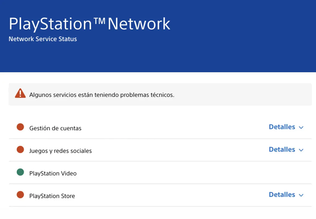Select the 'Gestión de cuentas' service label
This screenshot has height=219, width=316.
[56, 128]
